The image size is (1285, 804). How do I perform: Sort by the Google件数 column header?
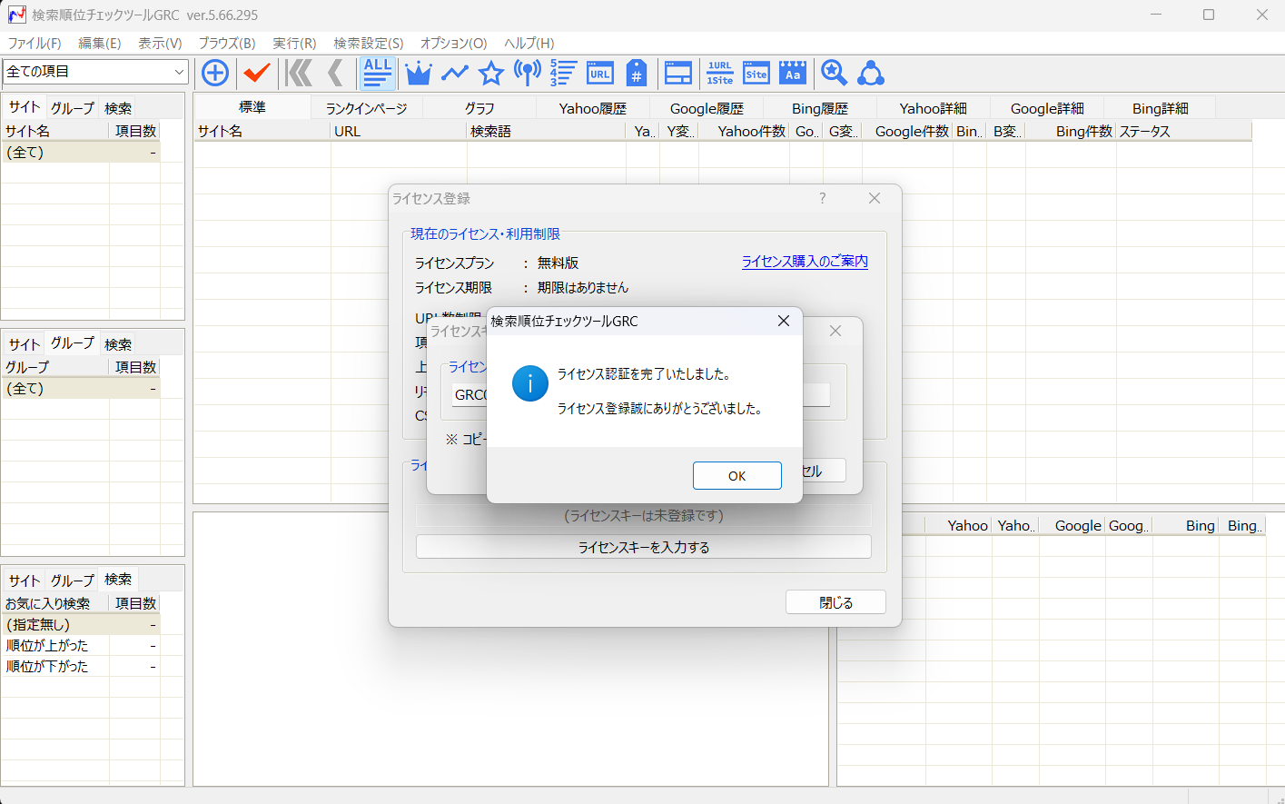click(x=907, y=131)
